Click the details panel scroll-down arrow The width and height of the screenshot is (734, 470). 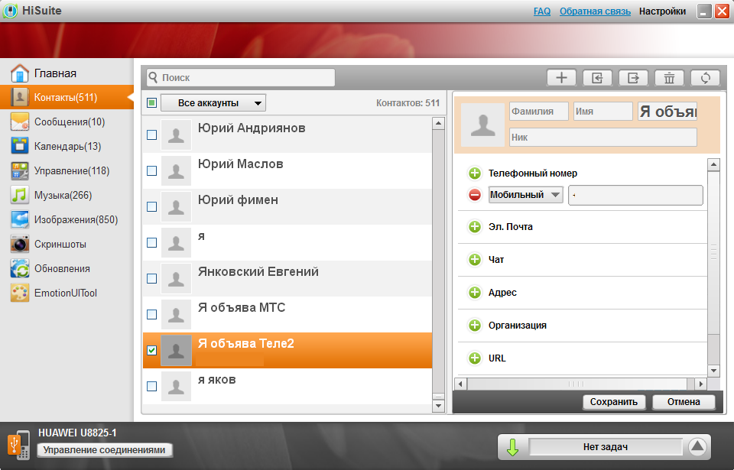[x=713, y=371]
